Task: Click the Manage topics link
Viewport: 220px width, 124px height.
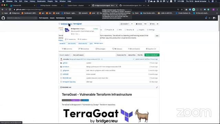Action: click(x=99, y=43)
